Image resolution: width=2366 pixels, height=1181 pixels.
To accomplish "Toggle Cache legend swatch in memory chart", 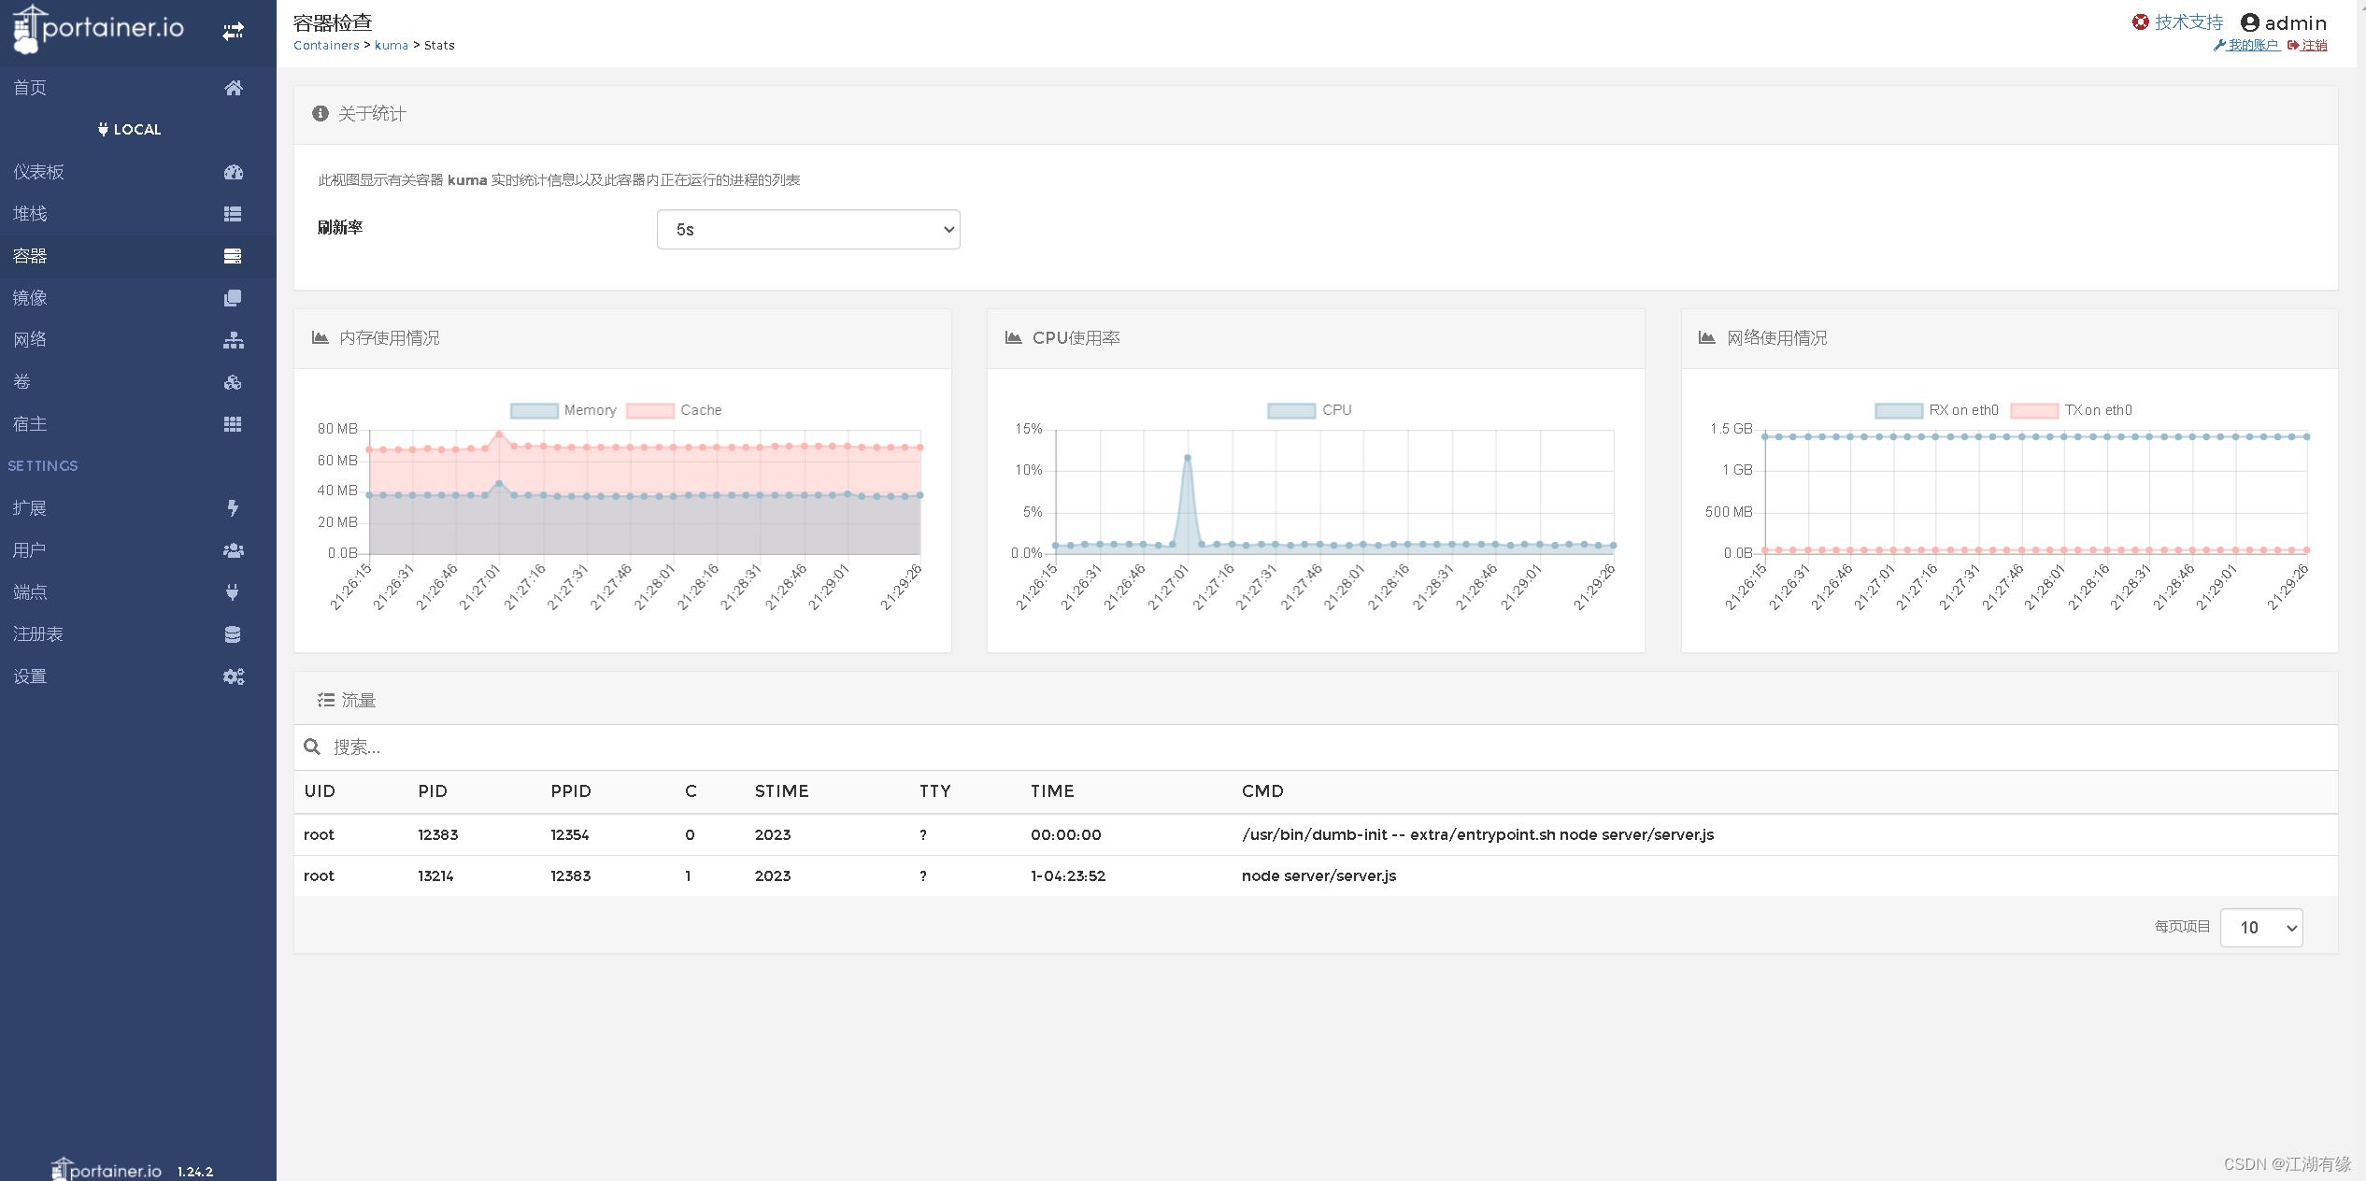I will click(650, 410).
